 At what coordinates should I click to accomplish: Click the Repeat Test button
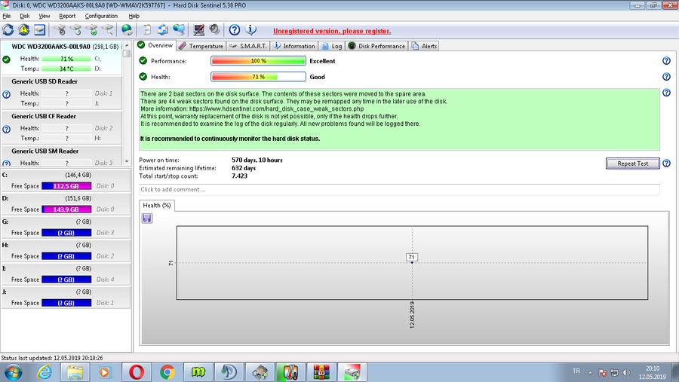[633, 163]
